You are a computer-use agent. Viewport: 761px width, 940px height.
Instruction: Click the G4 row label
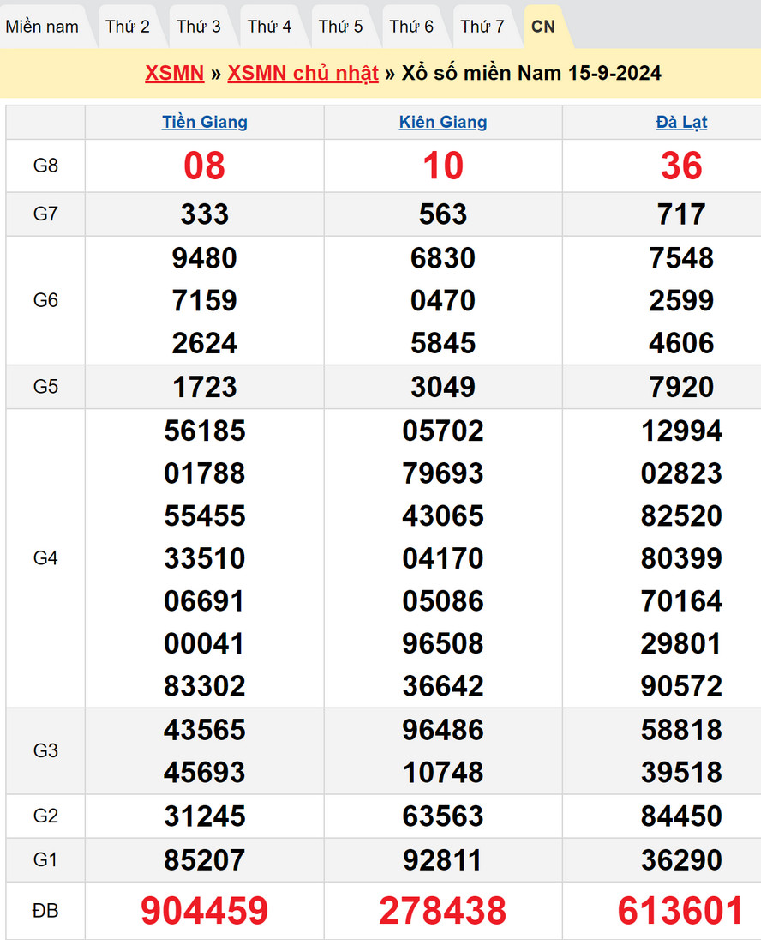[45, 558]
